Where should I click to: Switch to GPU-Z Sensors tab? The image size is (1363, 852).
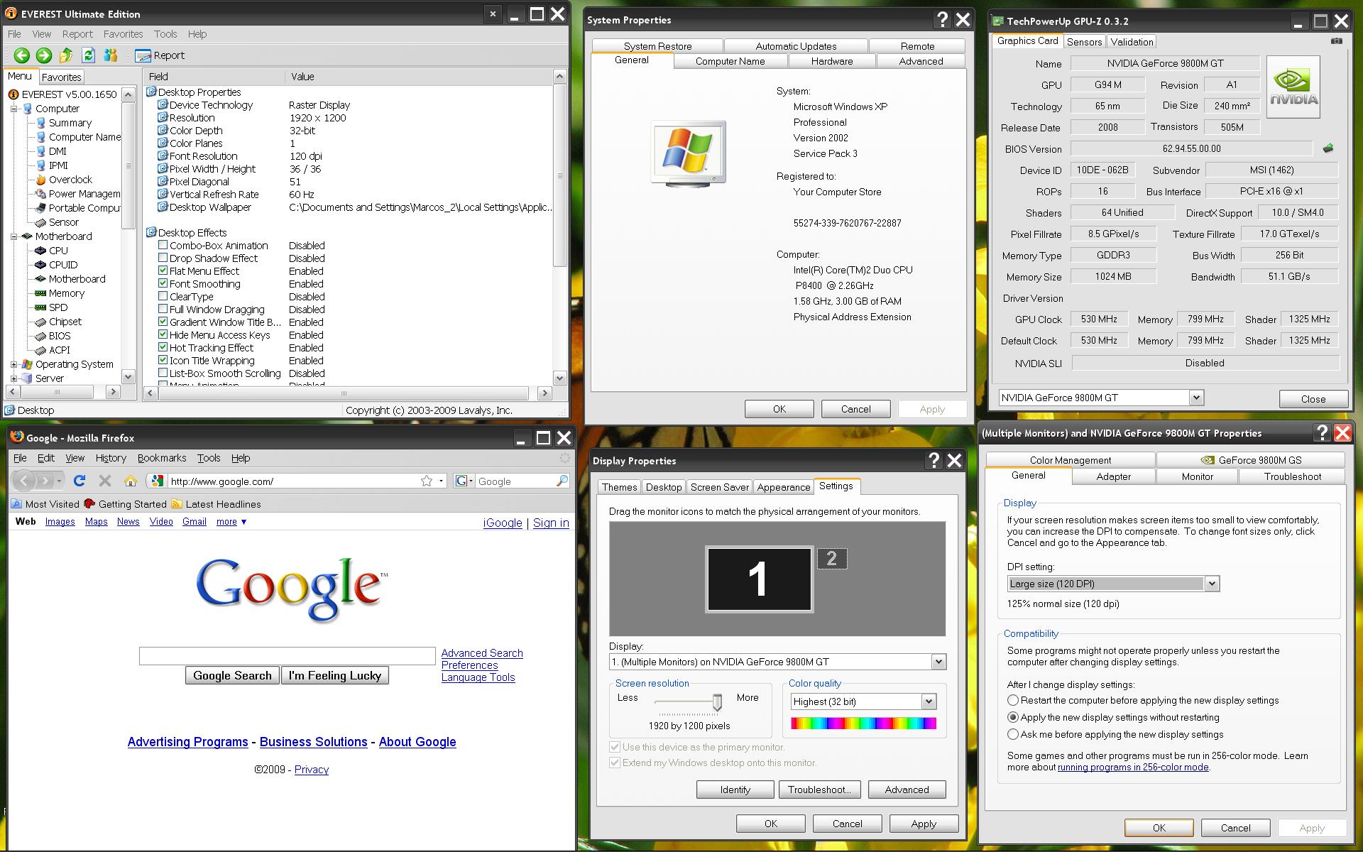click(1084, 42)
